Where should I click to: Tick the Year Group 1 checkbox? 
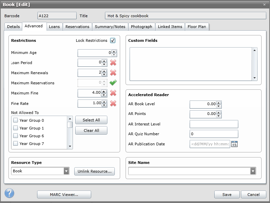tap(16, 128)
